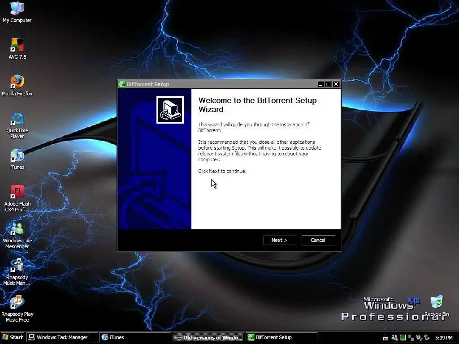The image size is (459, 344).
Task: Click the BitTorrent Setup title bar icon
Action: 122,84
